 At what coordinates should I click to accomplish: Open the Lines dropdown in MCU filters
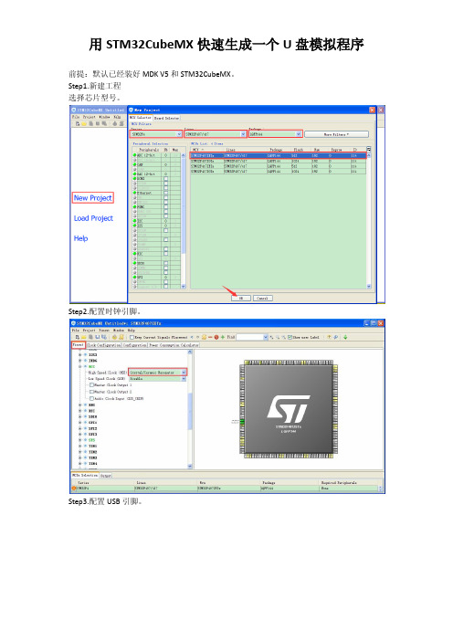(x=215, y=134)
